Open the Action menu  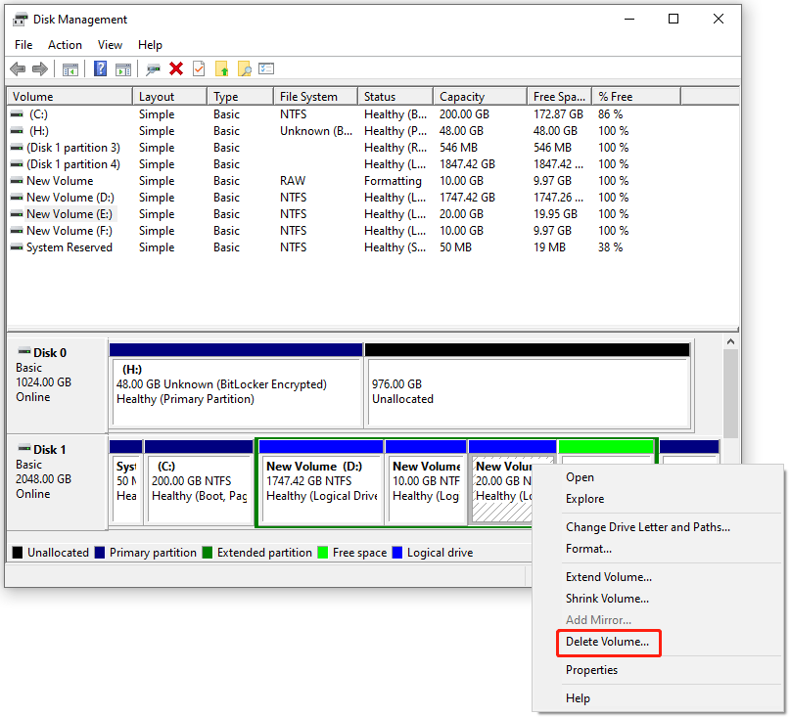[x=65, y=45]
